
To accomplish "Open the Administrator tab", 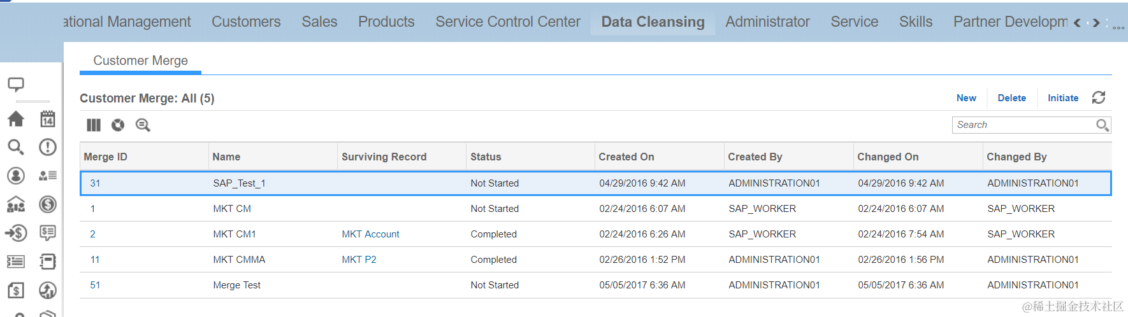I will point(767,22).
